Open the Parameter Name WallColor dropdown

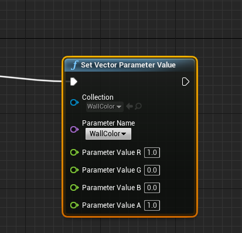[x=108, y=134]
